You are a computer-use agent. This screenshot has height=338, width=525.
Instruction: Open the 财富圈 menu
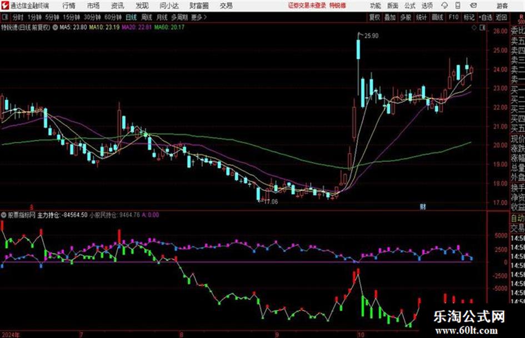tap(199, 6)
